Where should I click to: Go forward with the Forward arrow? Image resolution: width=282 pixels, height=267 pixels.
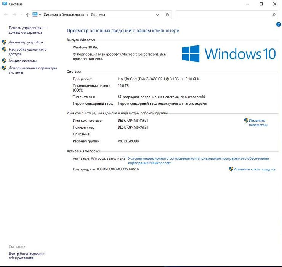point(14,15)
